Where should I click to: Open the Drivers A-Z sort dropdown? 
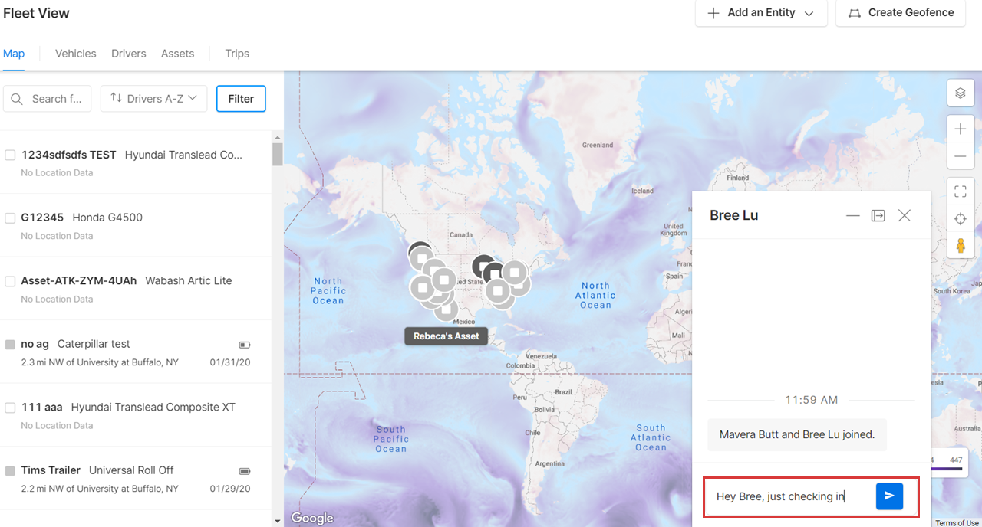tap(153, 99)
